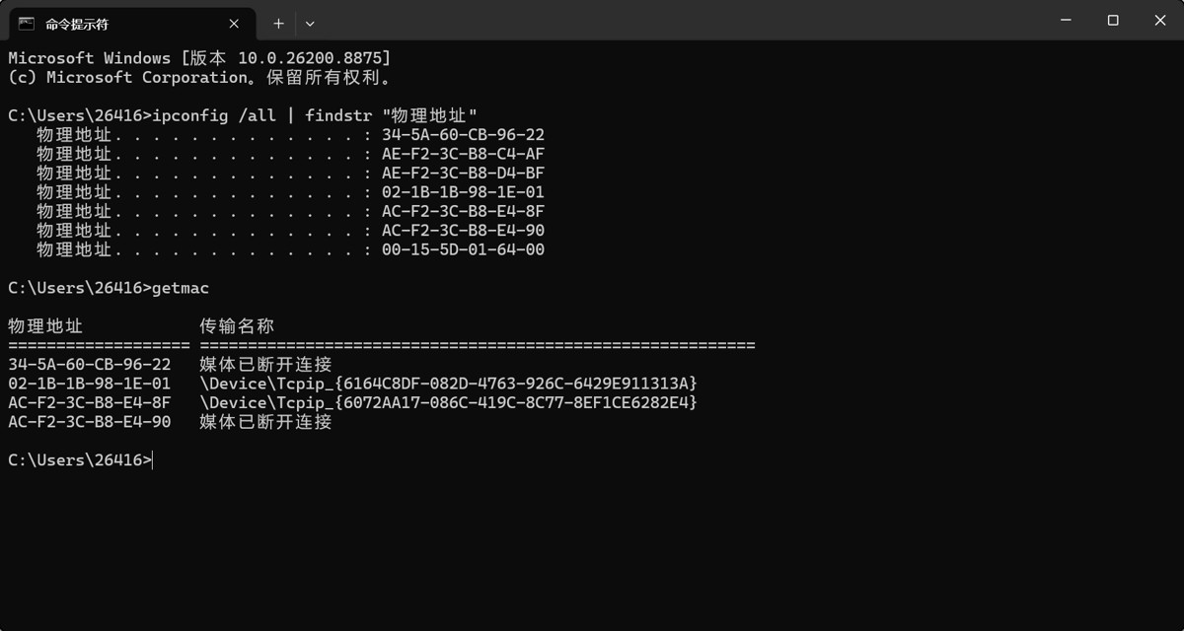
Task: Click the 传输名称 column header
Action: click(x=237, y=326)
